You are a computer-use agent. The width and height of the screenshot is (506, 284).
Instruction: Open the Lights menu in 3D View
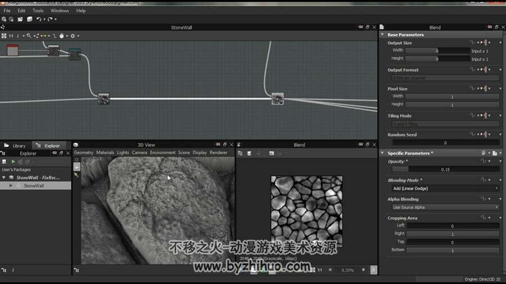tap(123, 153)
